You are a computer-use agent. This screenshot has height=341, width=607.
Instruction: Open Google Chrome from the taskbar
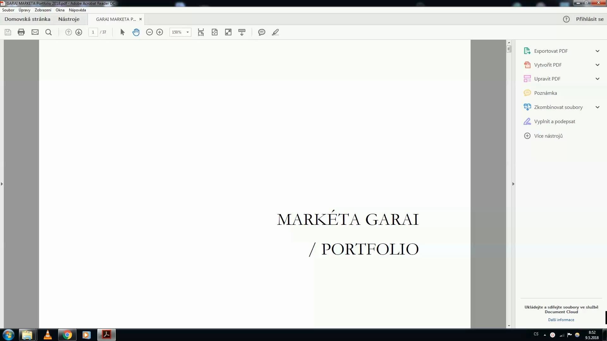click(x=67, y=335)
